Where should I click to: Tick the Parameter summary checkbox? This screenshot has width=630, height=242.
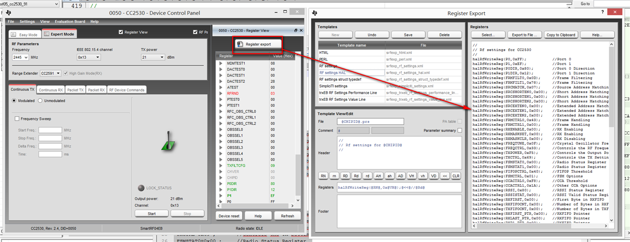pos(459,130)
